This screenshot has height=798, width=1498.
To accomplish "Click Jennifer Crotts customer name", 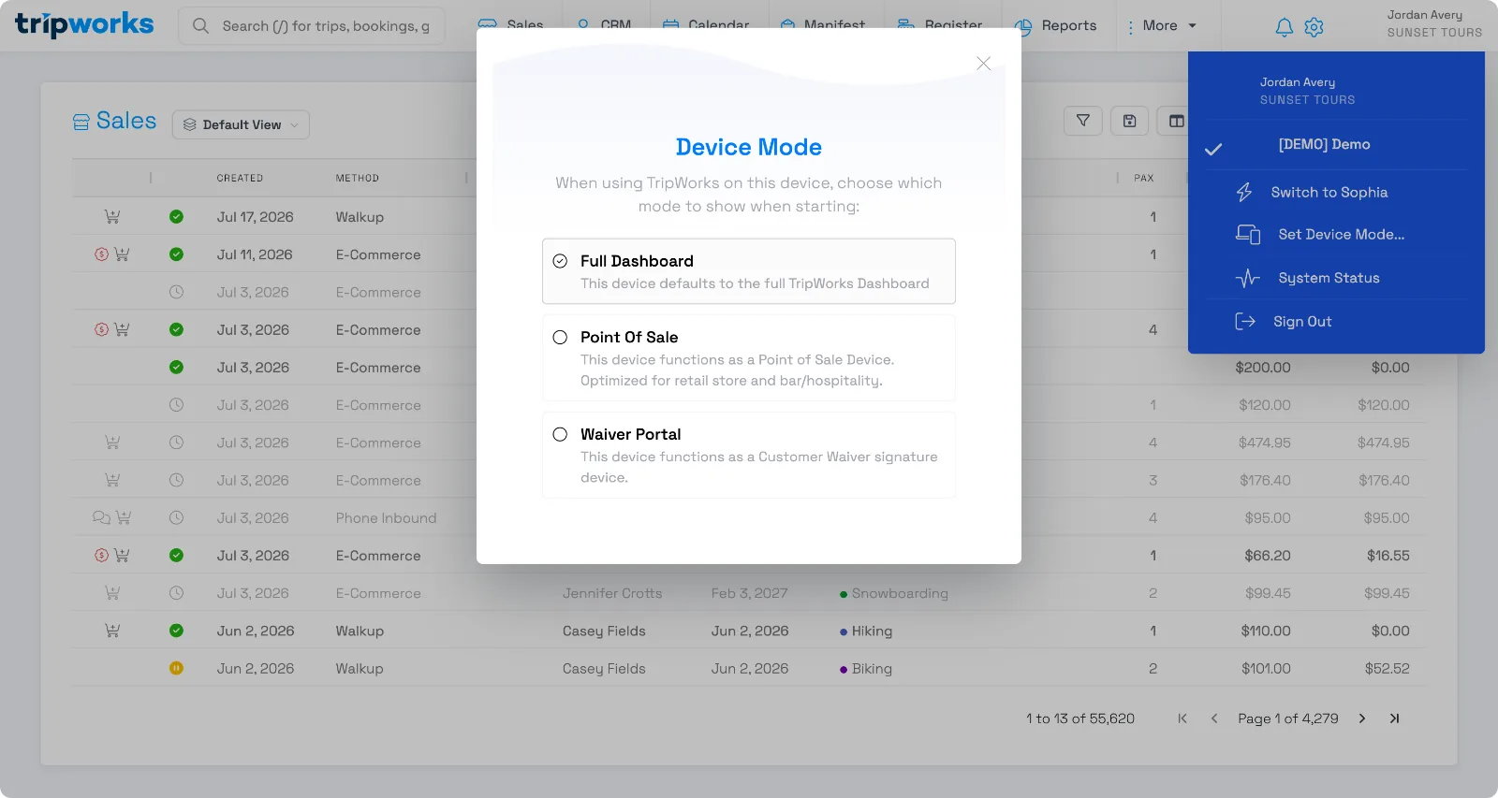I will pos(612,593).
